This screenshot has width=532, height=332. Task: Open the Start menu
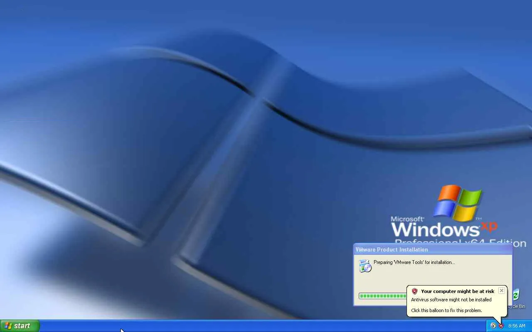click(20, 326)
